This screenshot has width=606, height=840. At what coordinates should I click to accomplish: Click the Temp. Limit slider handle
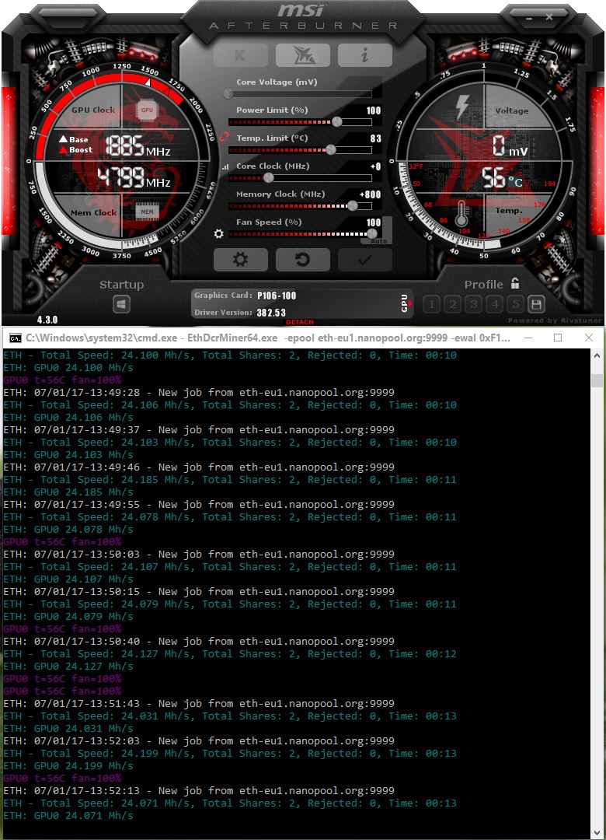tap(331, 149)
